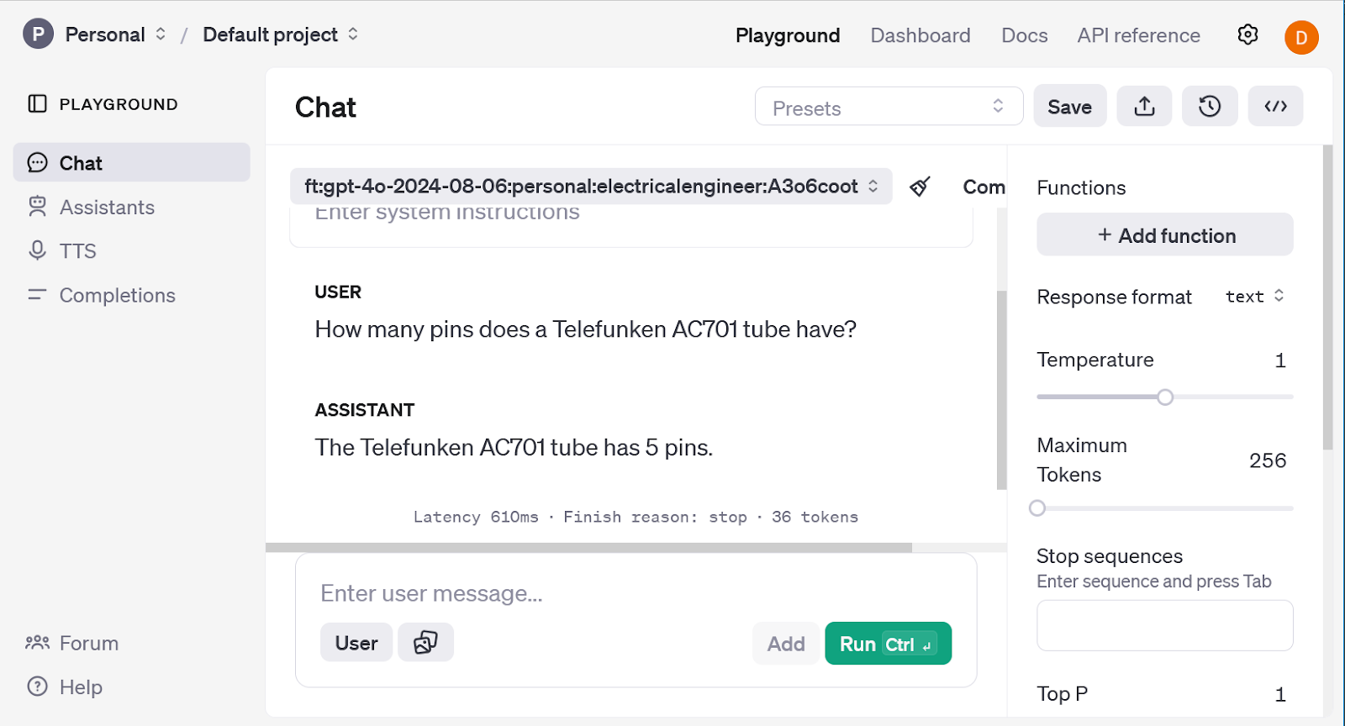Open the history clock icon
Viewport: 1345px width, 726px height.
(1210, 107)
